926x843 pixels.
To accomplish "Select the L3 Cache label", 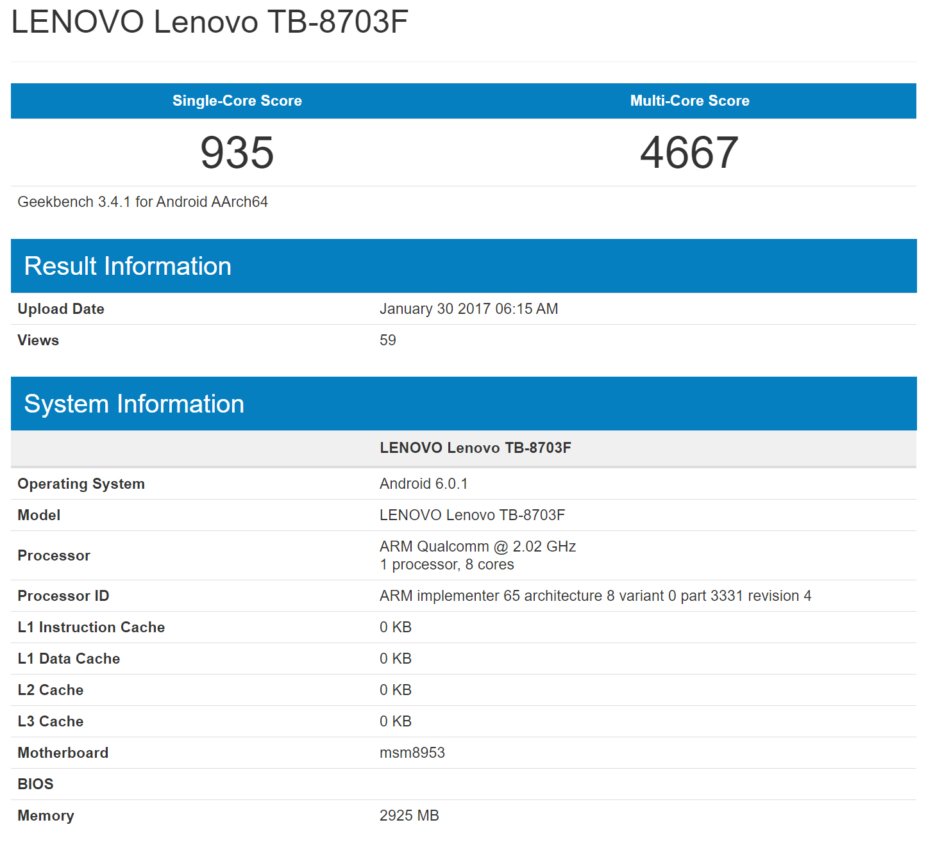I will click(51, 721).
